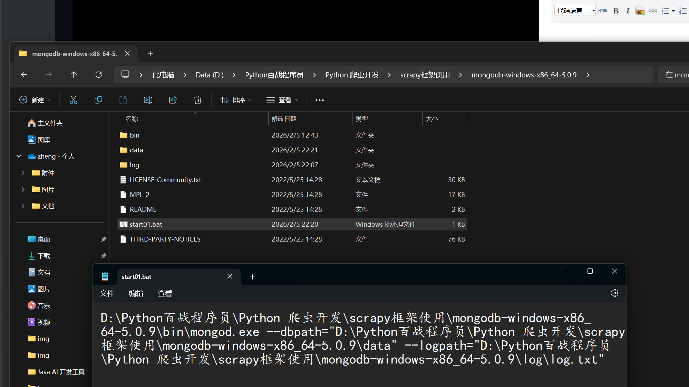Click the Share icon in toolbar

(x=173, y=100)
